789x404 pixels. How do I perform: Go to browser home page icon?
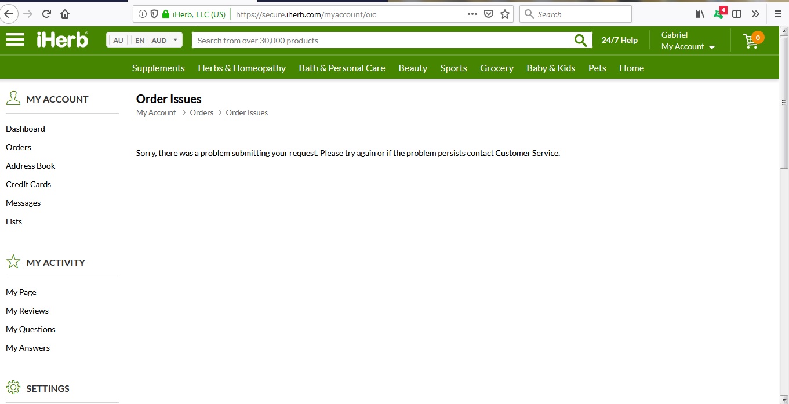pos(65,14)
